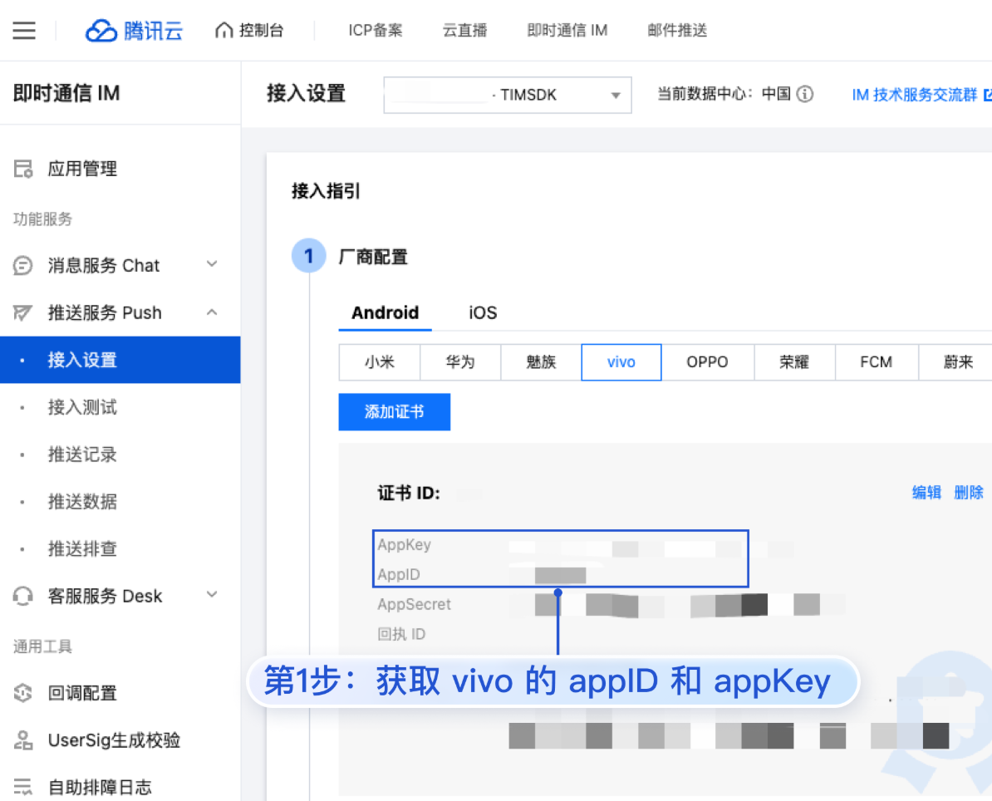Screen dimensions: 992x801
Task: Click the console home icon
Action: [x=224, y=31]
